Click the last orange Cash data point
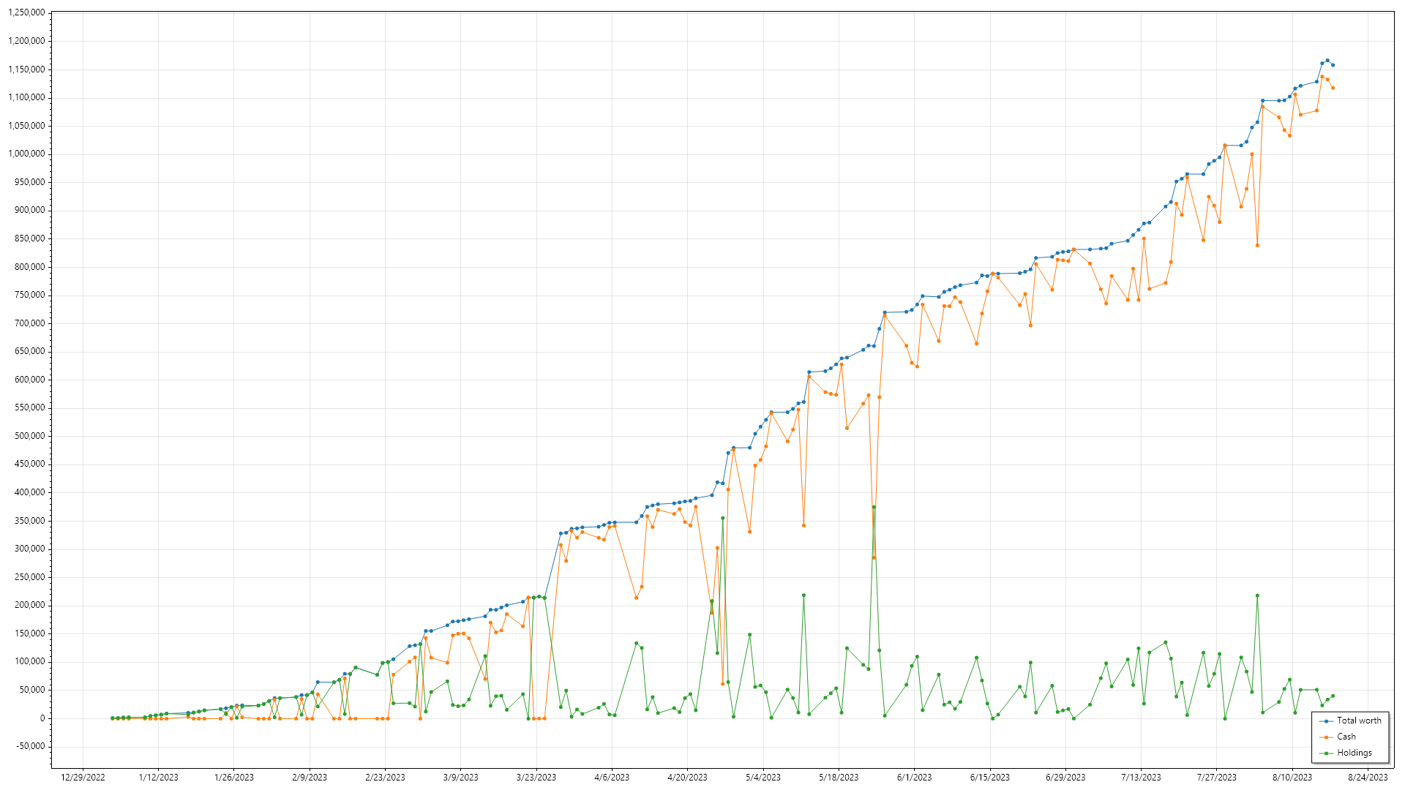 click(1333, 88)
